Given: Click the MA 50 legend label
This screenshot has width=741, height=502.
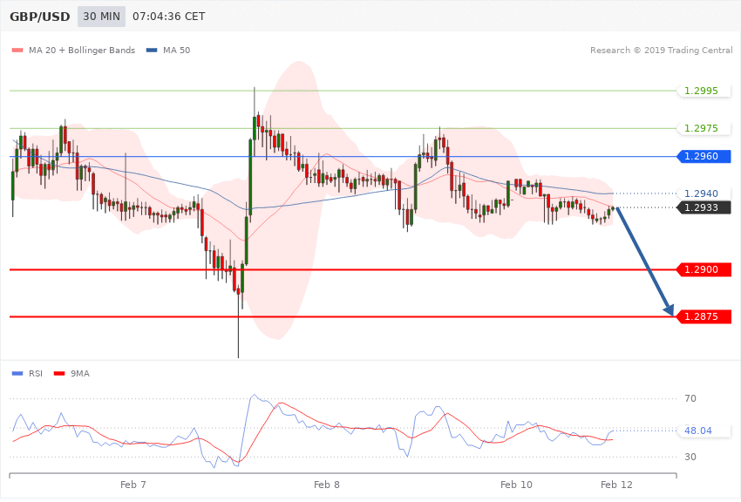Looking at the screenshot, I should [x=176, y=50].
